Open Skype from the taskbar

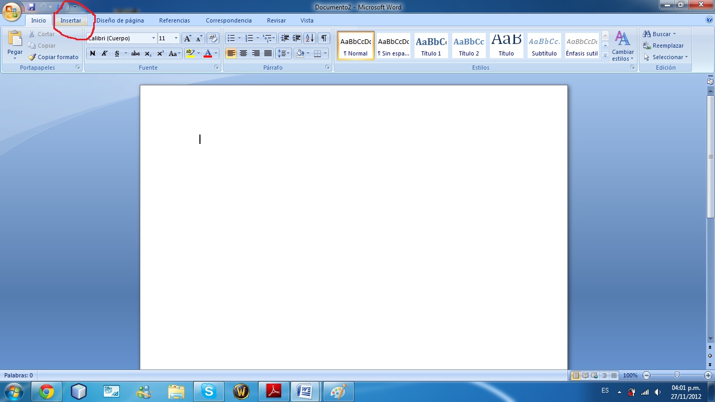tap(209, 390)
